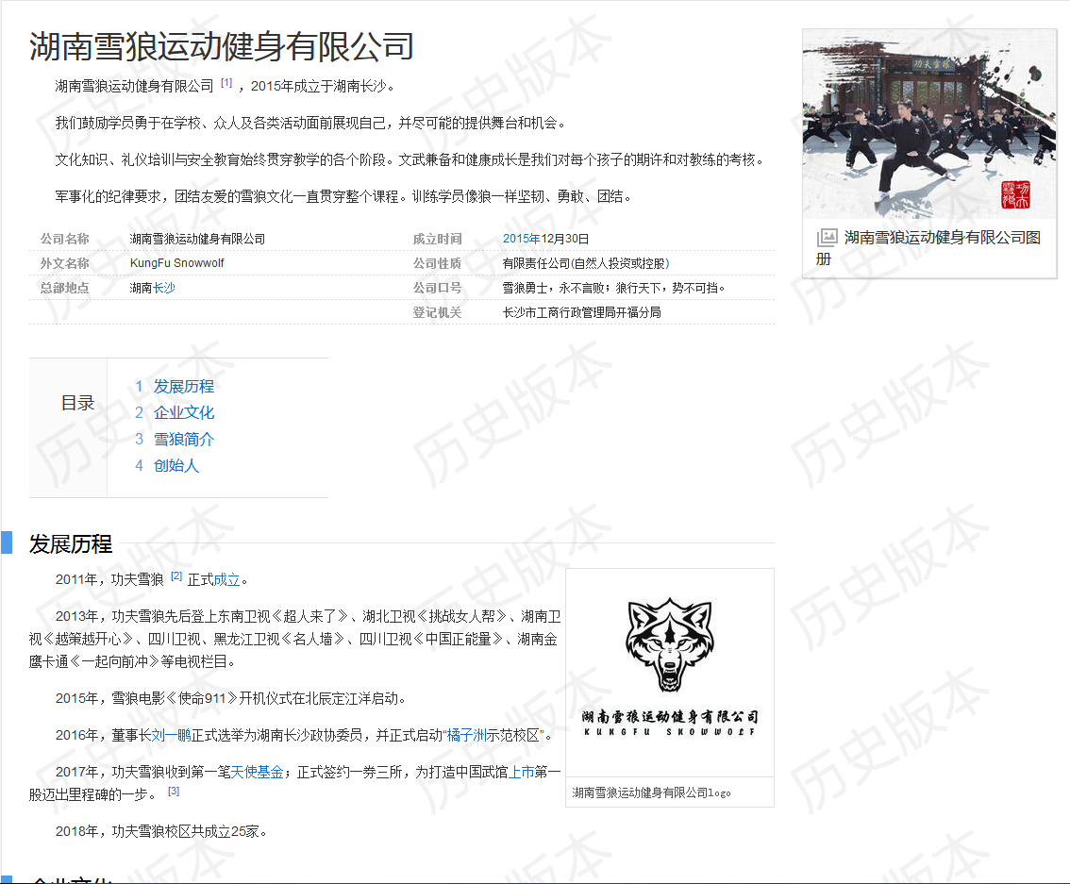
Task: Open reference [3] after 里程碑的一步
Action: point(174,791)
